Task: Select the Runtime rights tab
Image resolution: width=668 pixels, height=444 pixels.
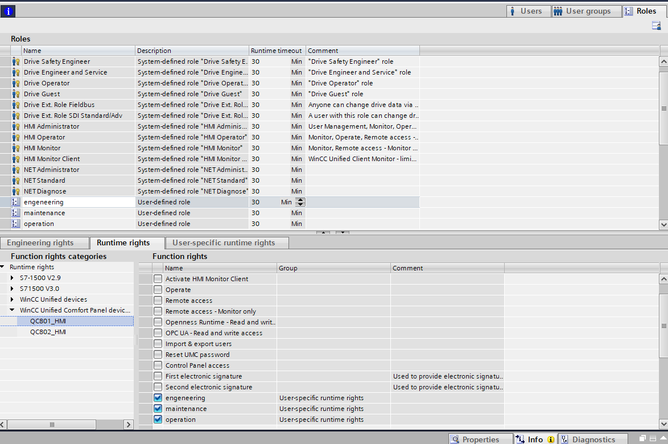Action: 127,243
